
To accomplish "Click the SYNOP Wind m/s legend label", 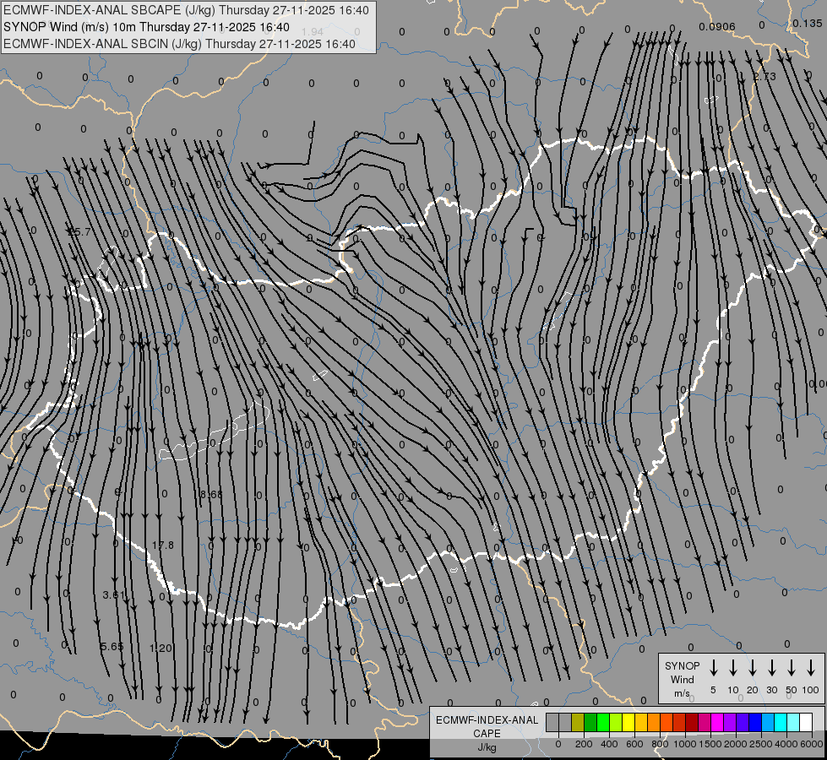I will (x=682, y=680).
